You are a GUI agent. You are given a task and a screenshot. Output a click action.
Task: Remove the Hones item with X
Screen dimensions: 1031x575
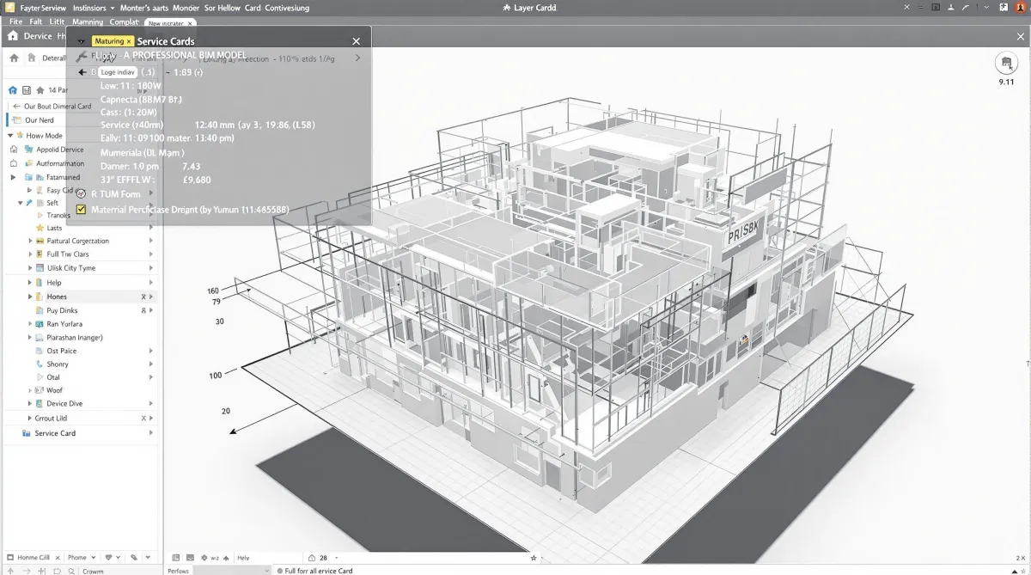point(143,297)
